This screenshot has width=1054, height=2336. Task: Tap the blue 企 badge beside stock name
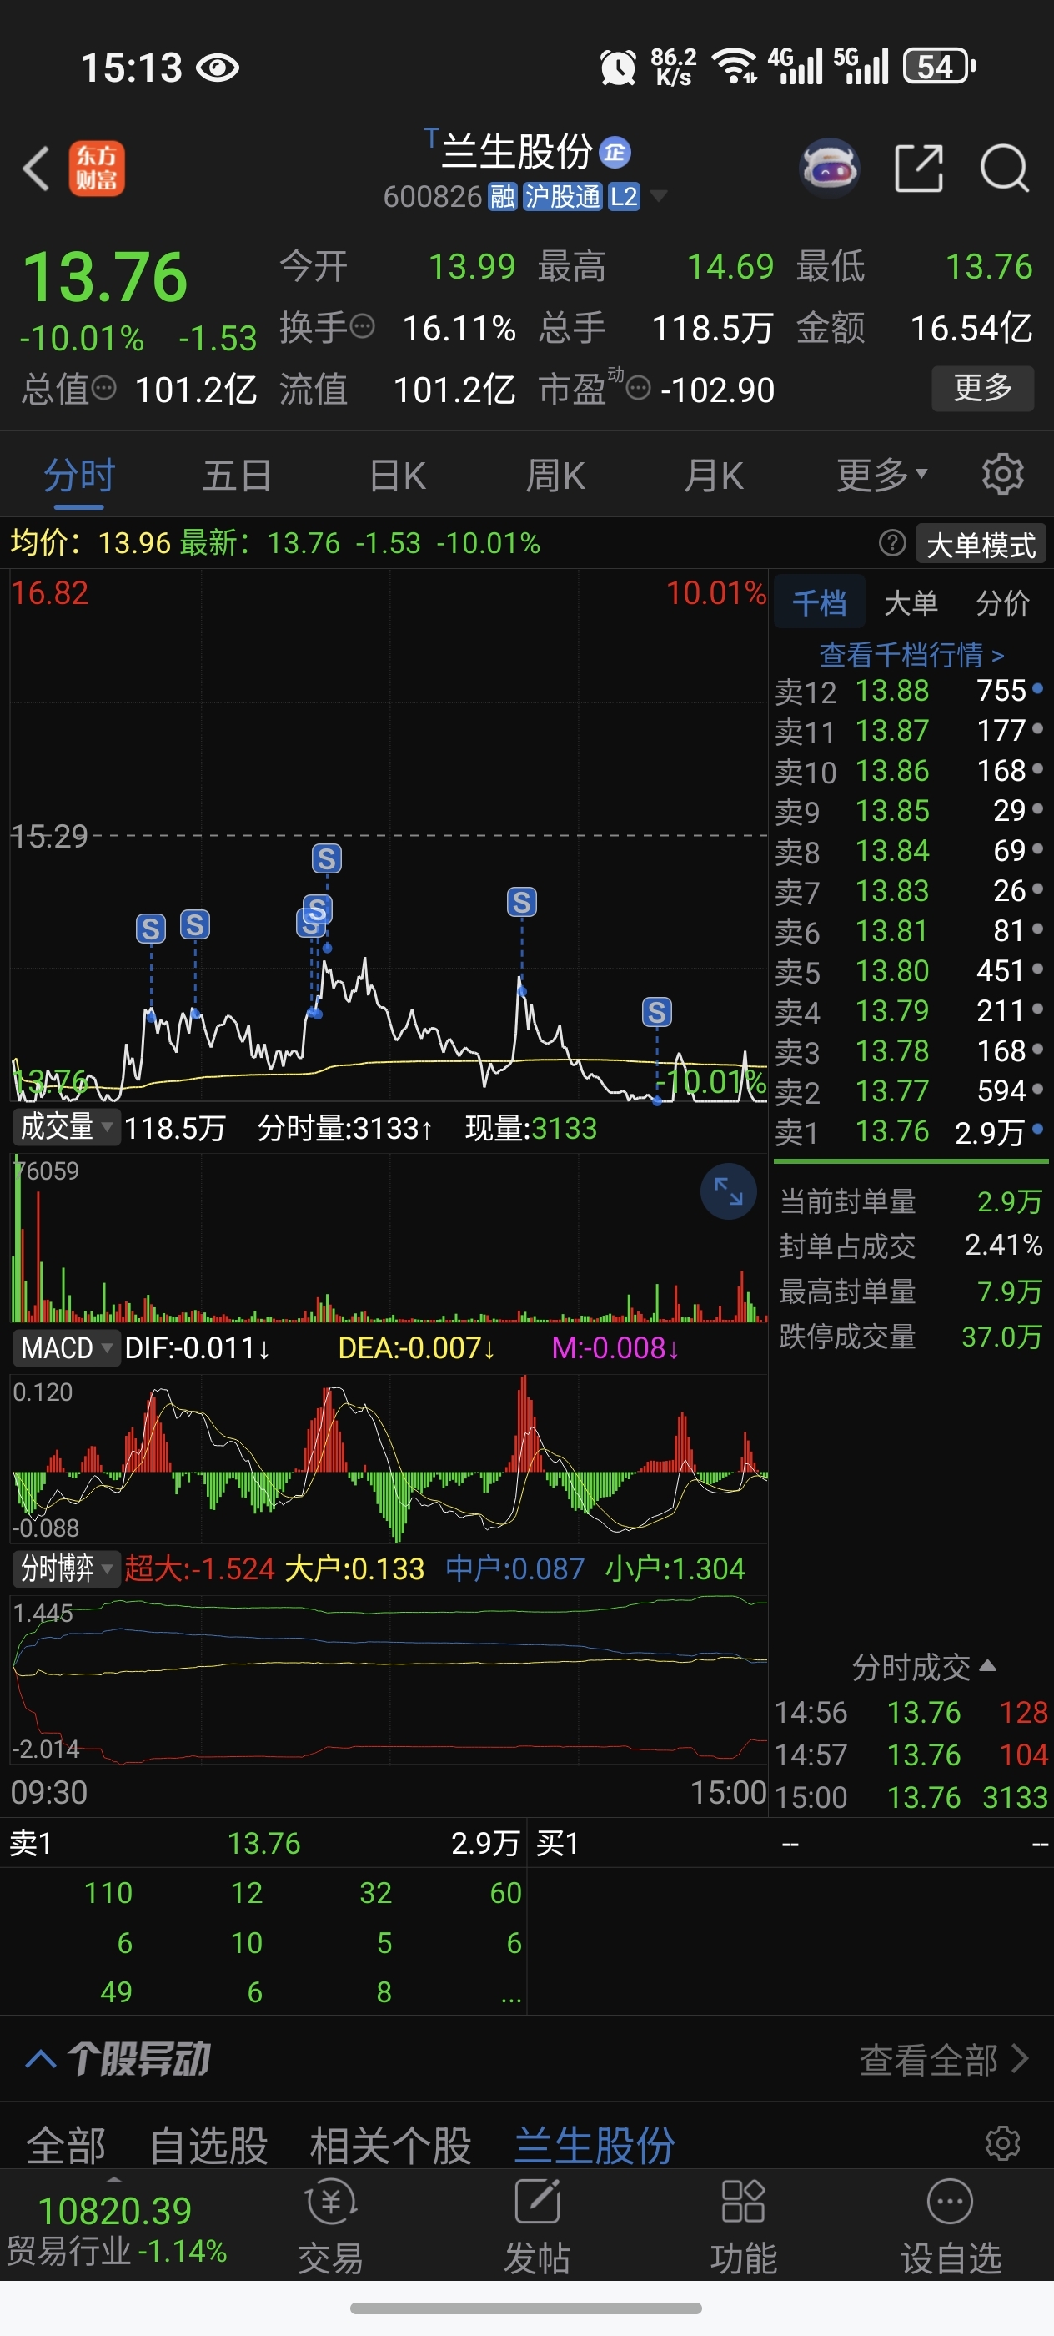615,153
